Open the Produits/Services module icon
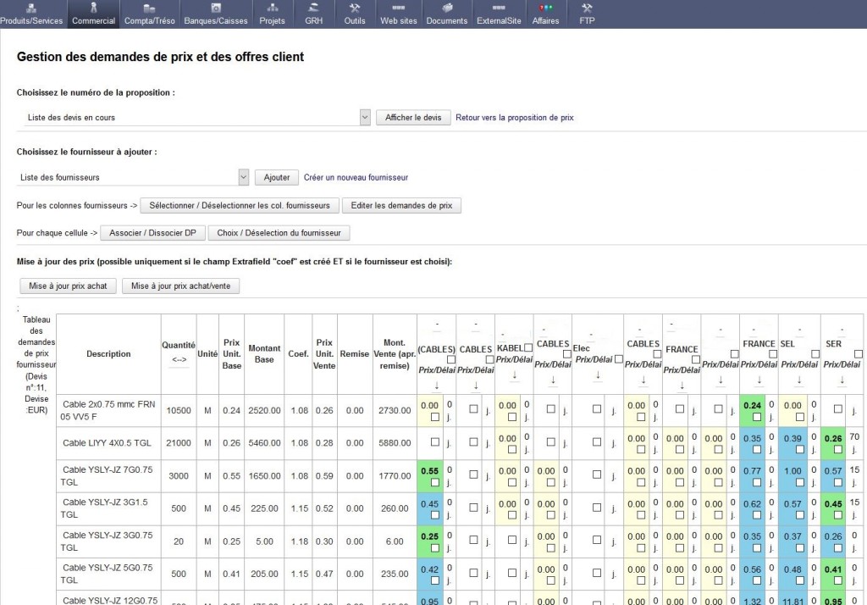The height and width of the screenshot is (605, 867). [x=31, y=8]
